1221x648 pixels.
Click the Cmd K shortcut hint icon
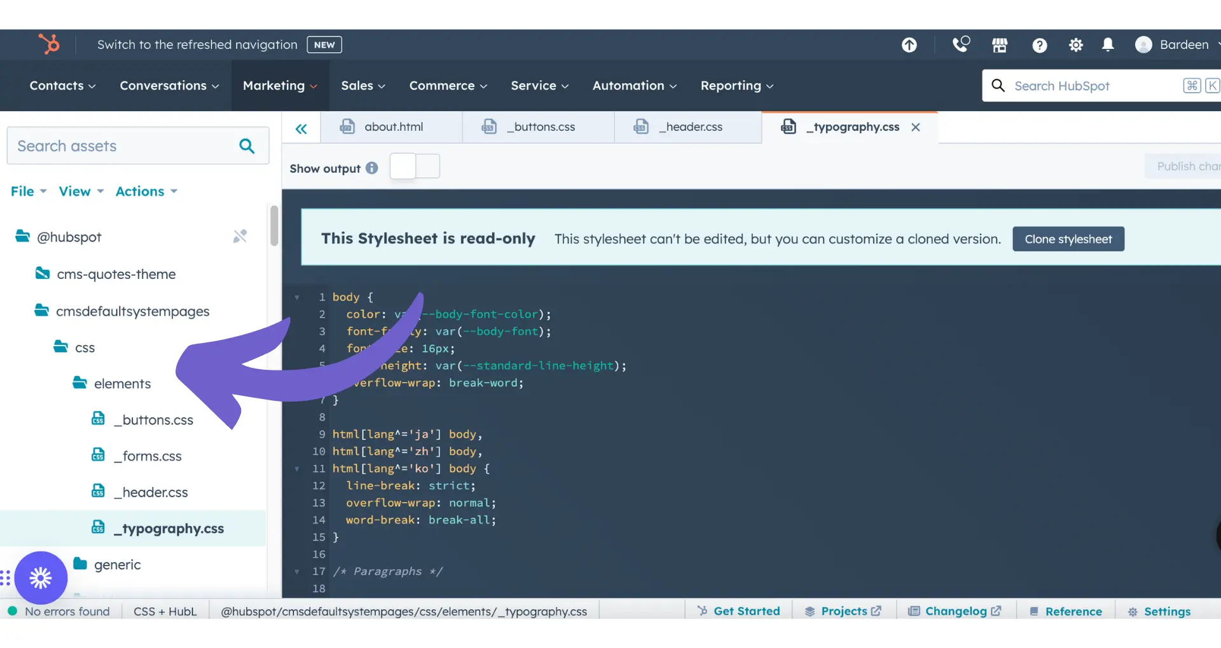click(x=1201, y=86)
